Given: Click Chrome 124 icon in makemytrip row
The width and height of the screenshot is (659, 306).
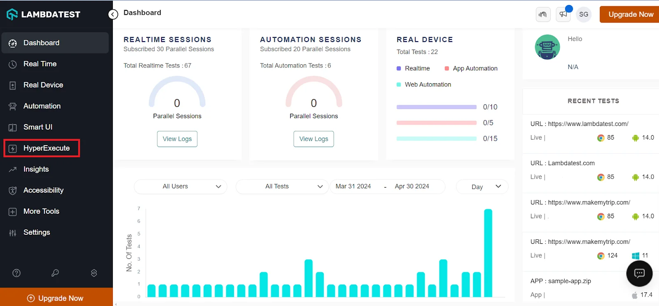Looking at the screenshot, I should 601,256.
